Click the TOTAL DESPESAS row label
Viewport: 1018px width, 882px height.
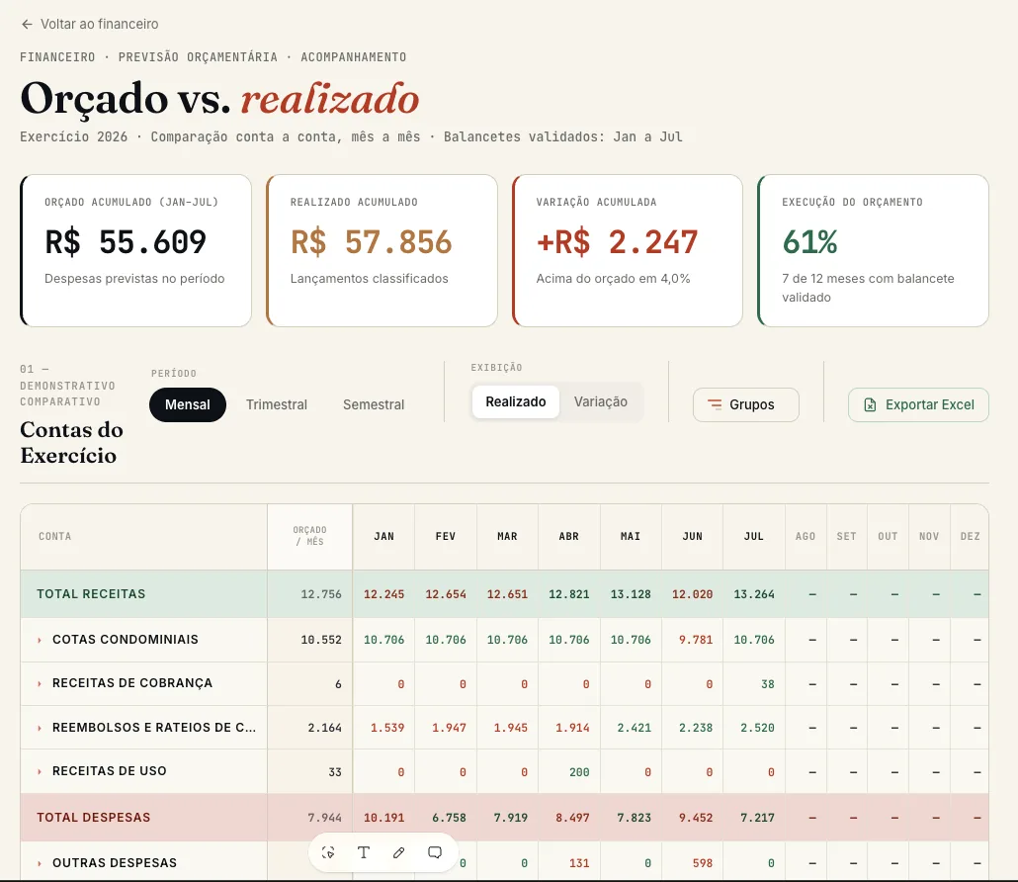pos(94,818)
